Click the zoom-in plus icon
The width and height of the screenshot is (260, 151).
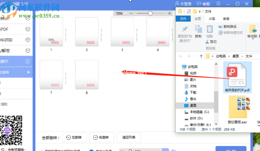click(169, 13)
